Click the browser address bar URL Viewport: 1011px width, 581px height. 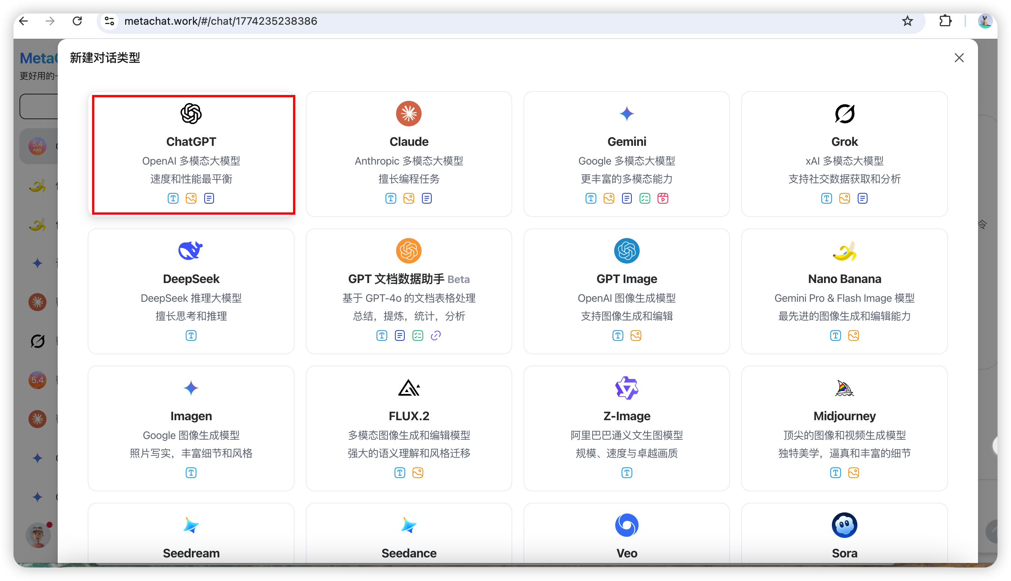click(x=221, y=21)
